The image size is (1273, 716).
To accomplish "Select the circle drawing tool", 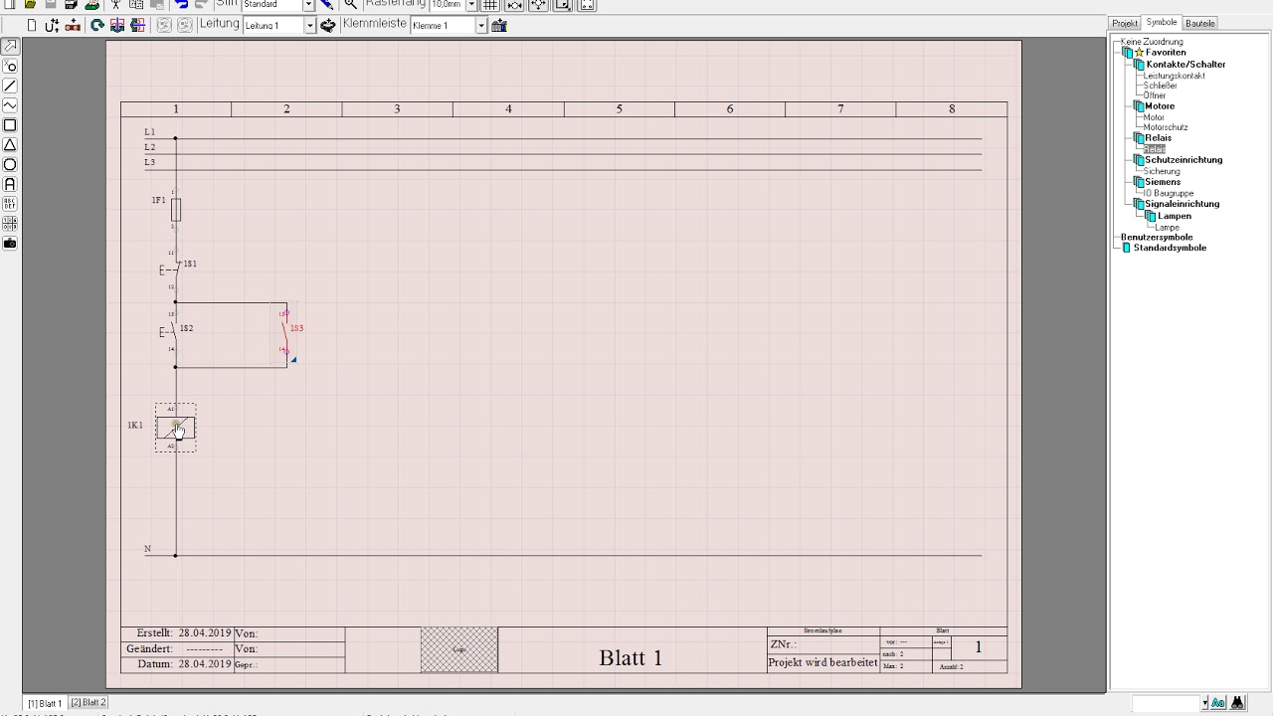I will click(x=10, y=164).
